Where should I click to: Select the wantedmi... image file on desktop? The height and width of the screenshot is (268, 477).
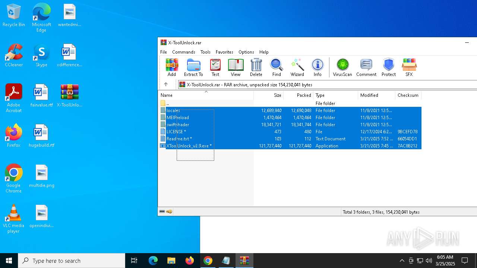(x=70, y=16)
